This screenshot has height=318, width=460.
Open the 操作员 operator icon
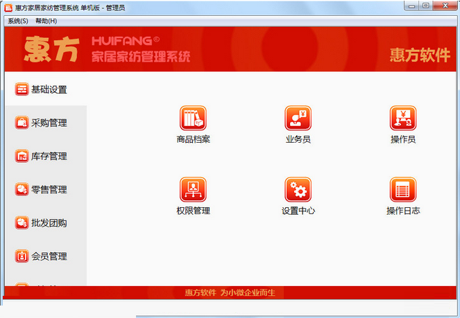[403, 118]
